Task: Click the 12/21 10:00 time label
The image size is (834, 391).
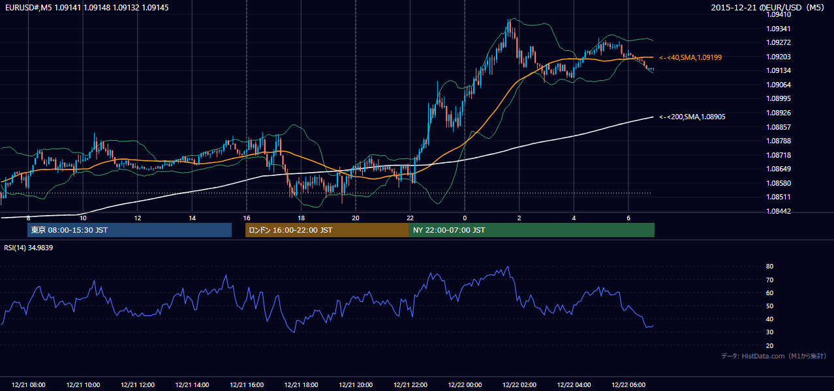Action: tap(83, 385)
